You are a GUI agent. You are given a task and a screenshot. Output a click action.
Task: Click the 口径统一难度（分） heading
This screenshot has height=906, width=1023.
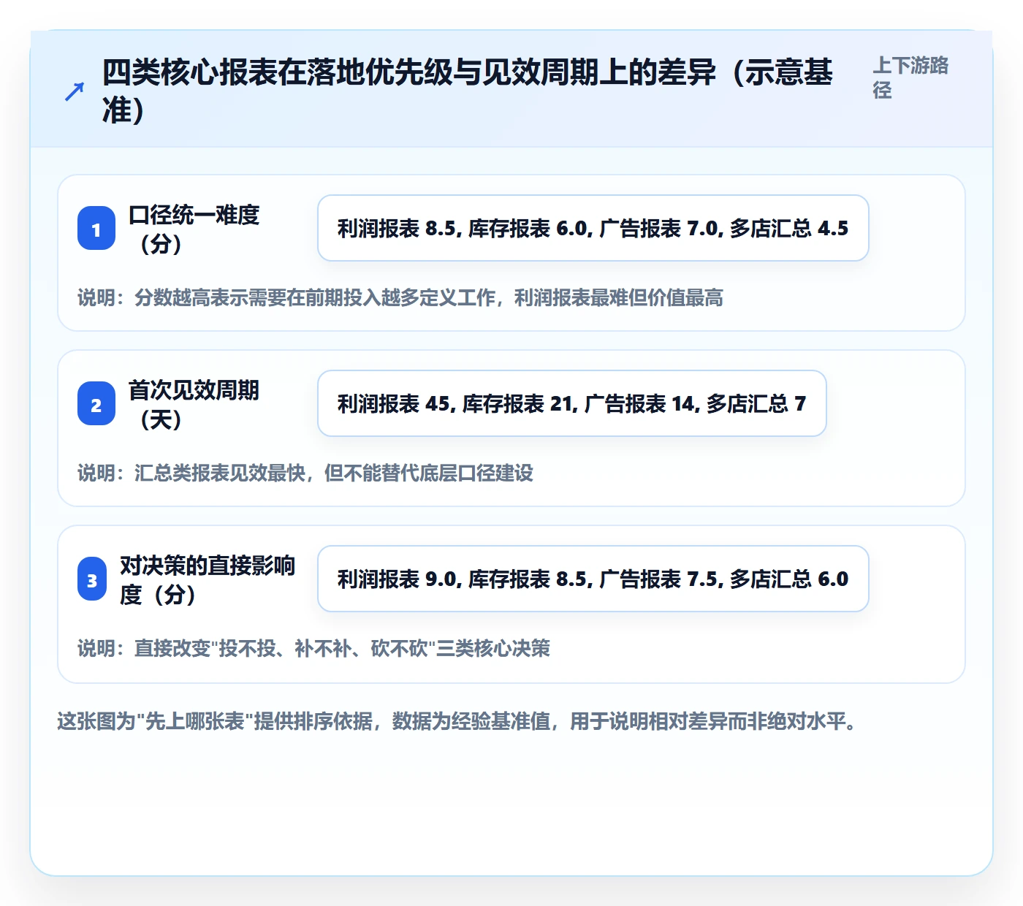[x=194, y=229]
